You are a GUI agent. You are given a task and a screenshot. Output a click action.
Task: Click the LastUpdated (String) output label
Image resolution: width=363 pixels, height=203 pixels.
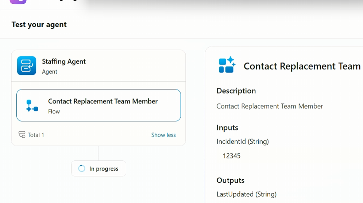pyautogui.click(x=247, y=194)
